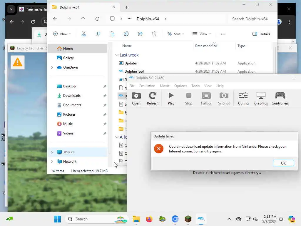Click the Delete trash icon in Explorer
Screen dimensions: 301x226
coord(154,34)
